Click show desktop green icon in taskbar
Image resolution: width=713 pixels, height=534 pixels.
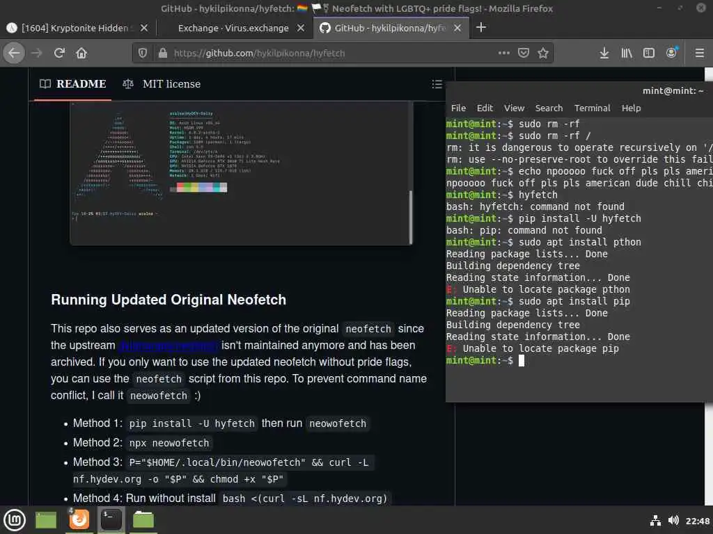[46, 519]
